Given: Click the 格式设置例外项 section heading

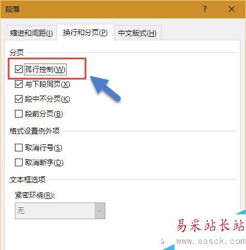Looking at the screenshot, I should tap(35, 131).
